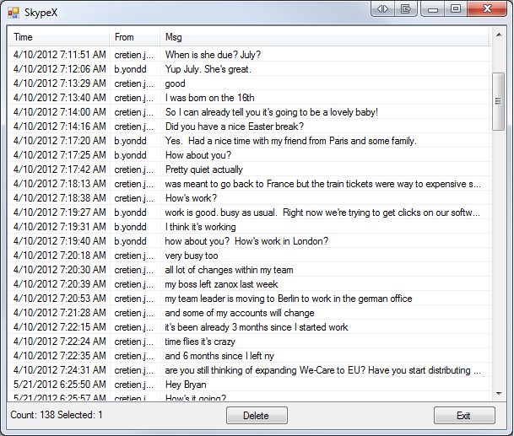Minimize the SkypeX window
The width and height of the screenshot is (514, 436).
click(433, 8)
